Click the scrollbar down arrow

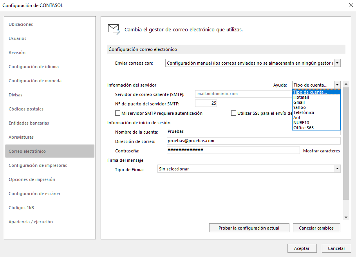point(346,217)
